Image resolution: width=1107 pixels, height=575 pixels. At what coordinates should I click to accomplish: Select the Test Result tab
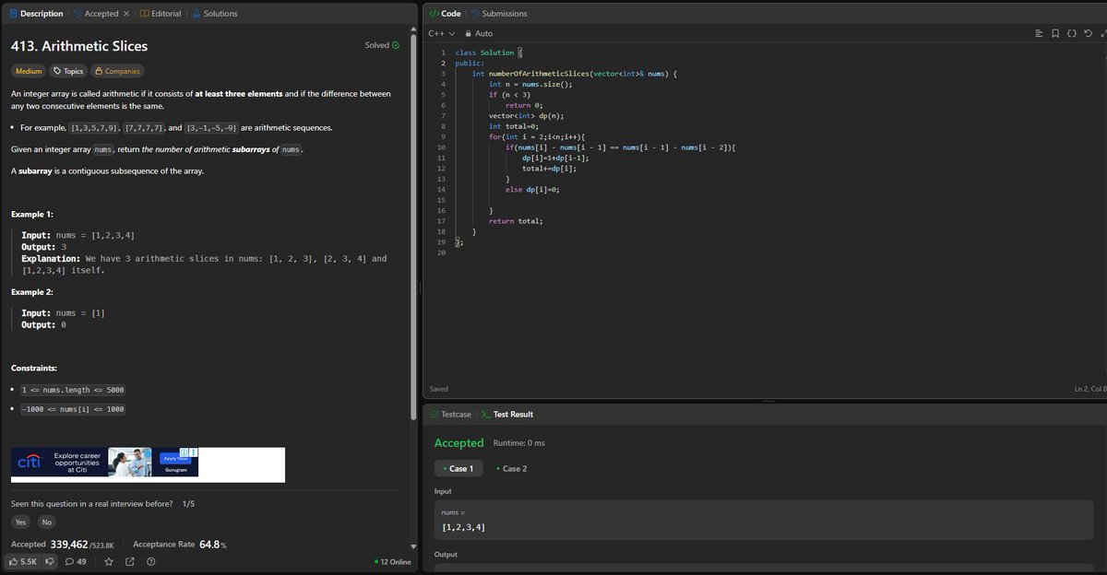point(506,415)
